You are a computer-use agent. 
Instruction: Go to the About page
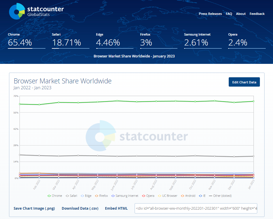click(x=241, y=14)
